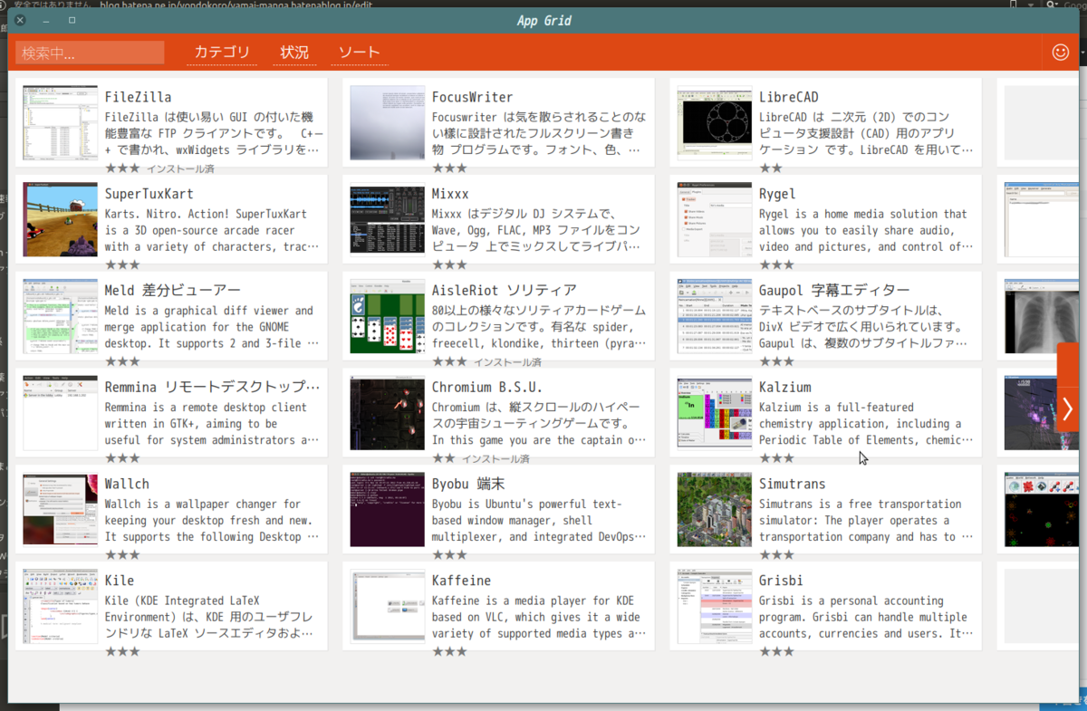The width and height of the screenshot is (1087, 711).
Task: Open the Rygel app thumbnail
Action: 715,220
